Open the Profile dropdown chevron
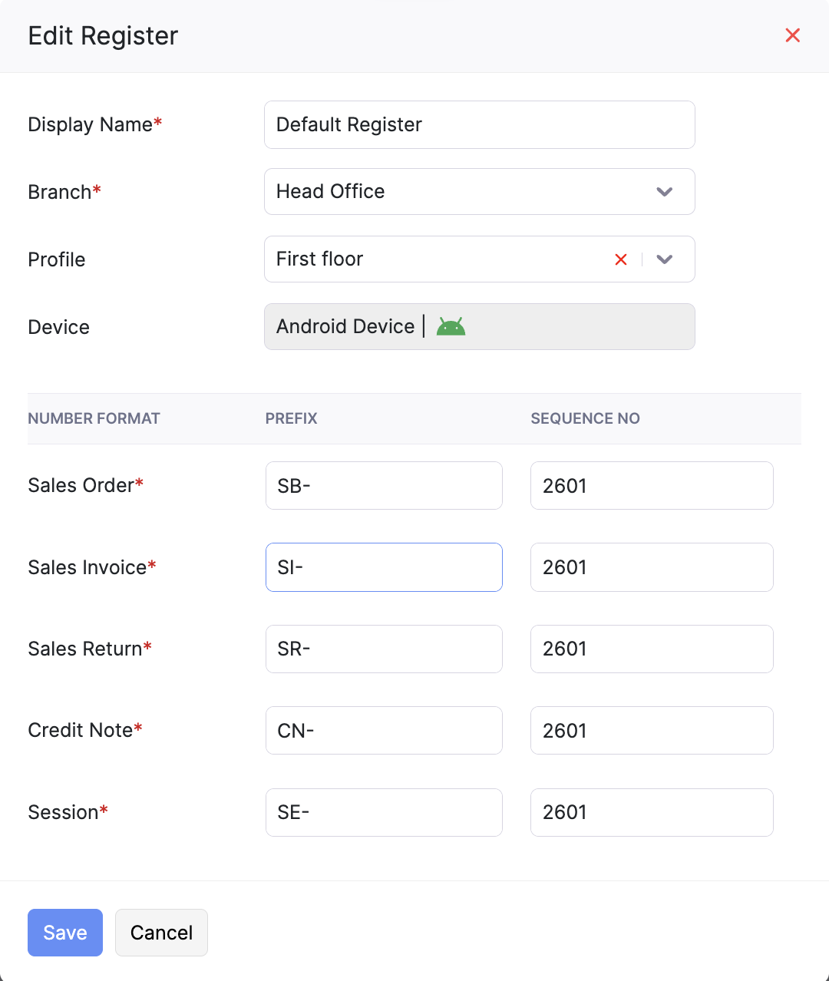The image size is (829, 981). (665, 259)
